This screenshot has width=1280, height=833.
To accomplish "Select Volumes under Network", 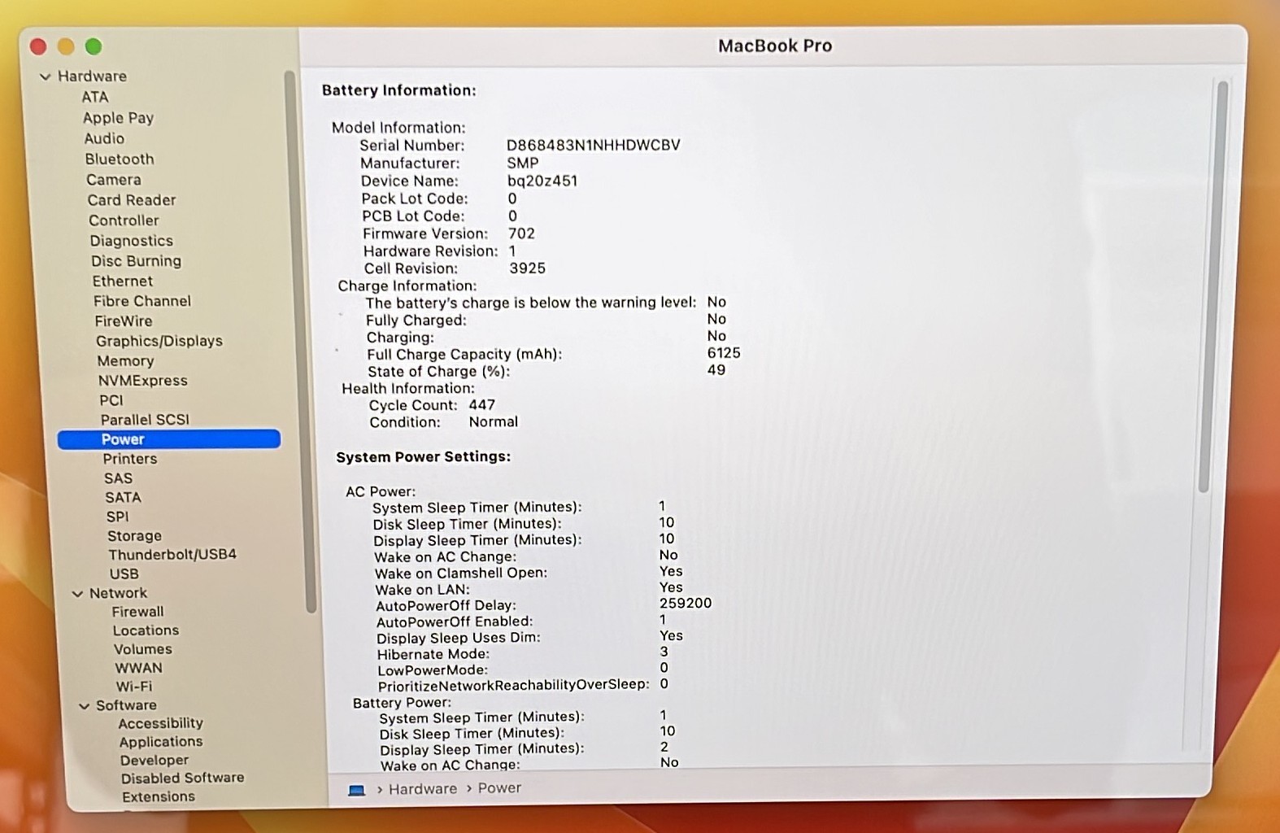I will pyautogui.click(x=142, y=649).
